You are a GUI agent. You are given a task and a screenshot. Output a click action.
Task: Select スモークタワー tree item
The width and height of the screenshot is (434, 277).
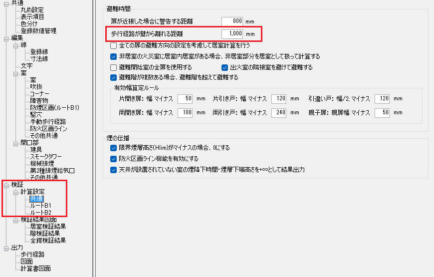point(46,157)
